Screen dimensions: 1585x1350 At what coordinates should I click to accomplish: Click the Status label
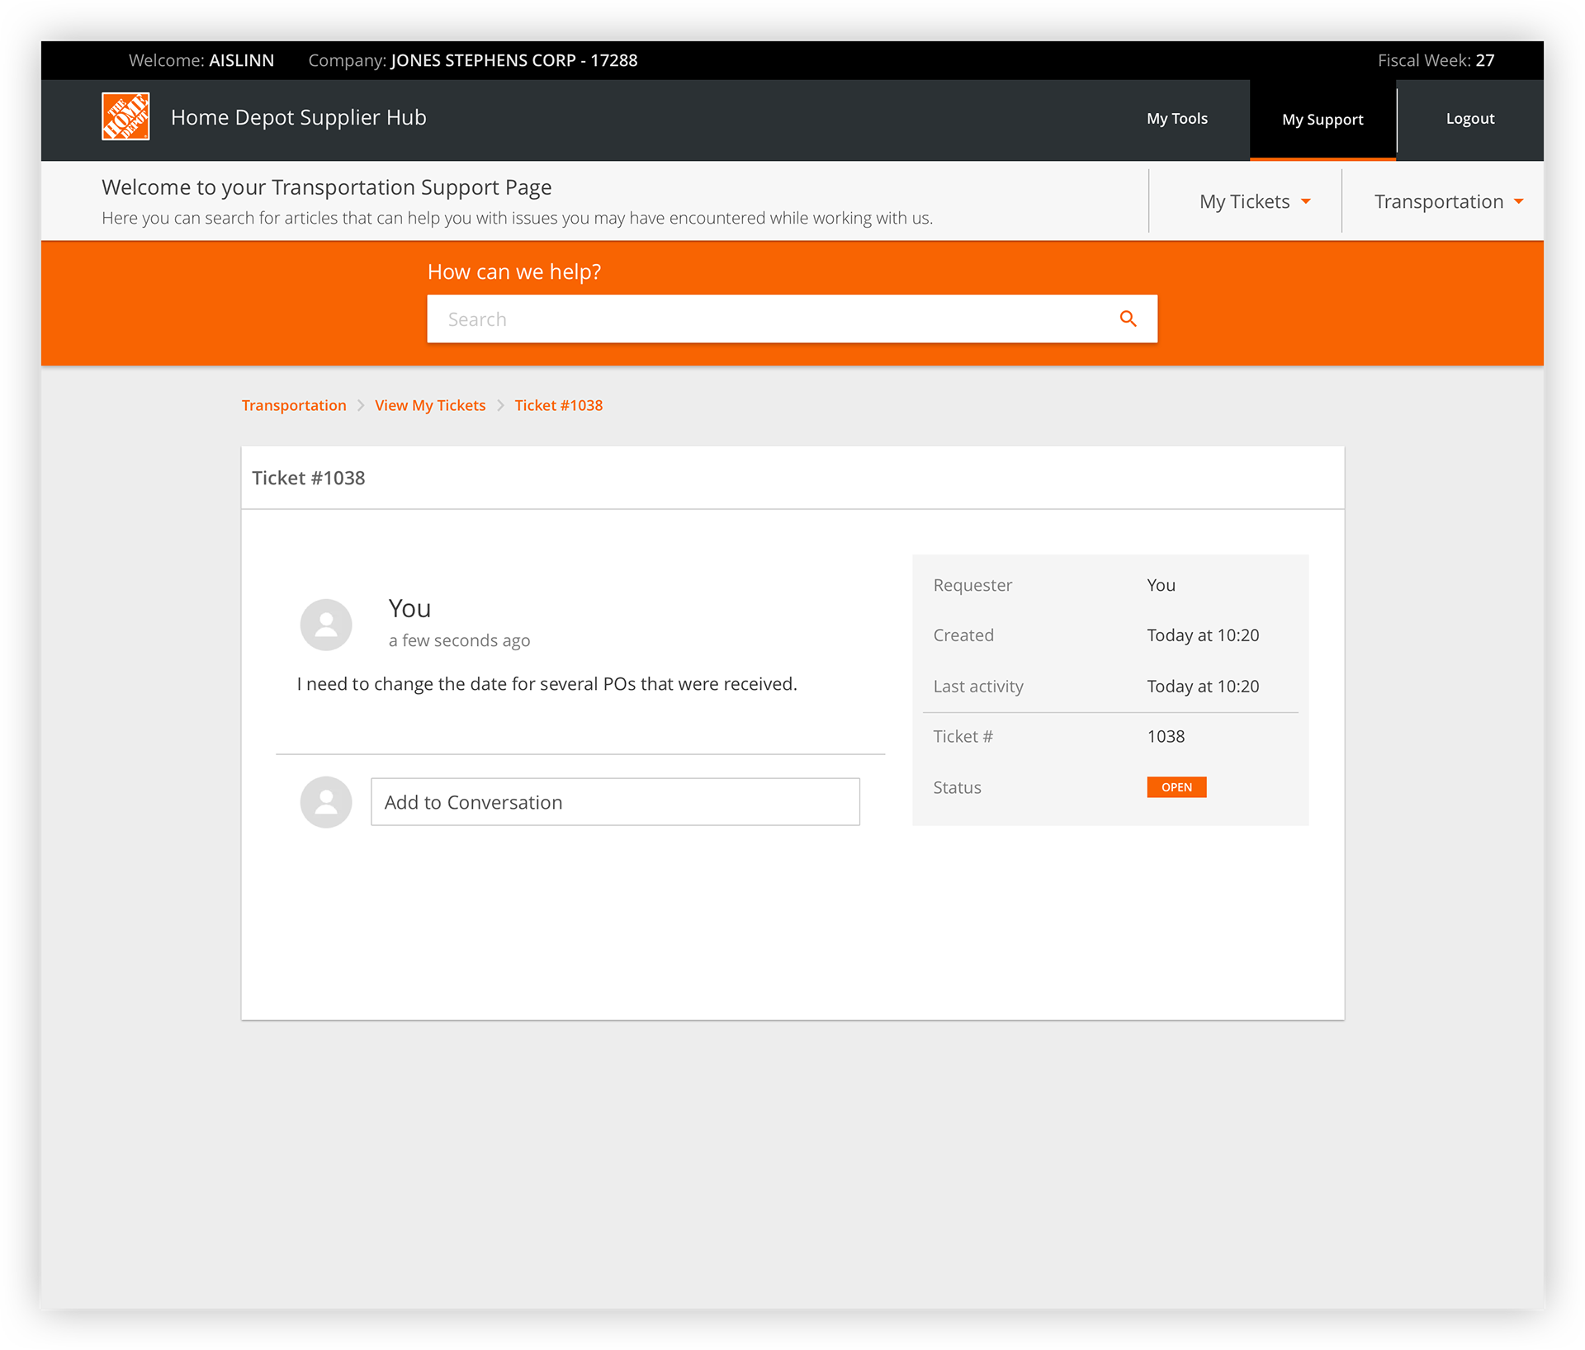957,787
